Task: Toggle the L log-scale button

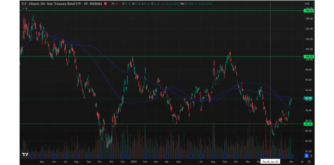Action: click(311, 156)
